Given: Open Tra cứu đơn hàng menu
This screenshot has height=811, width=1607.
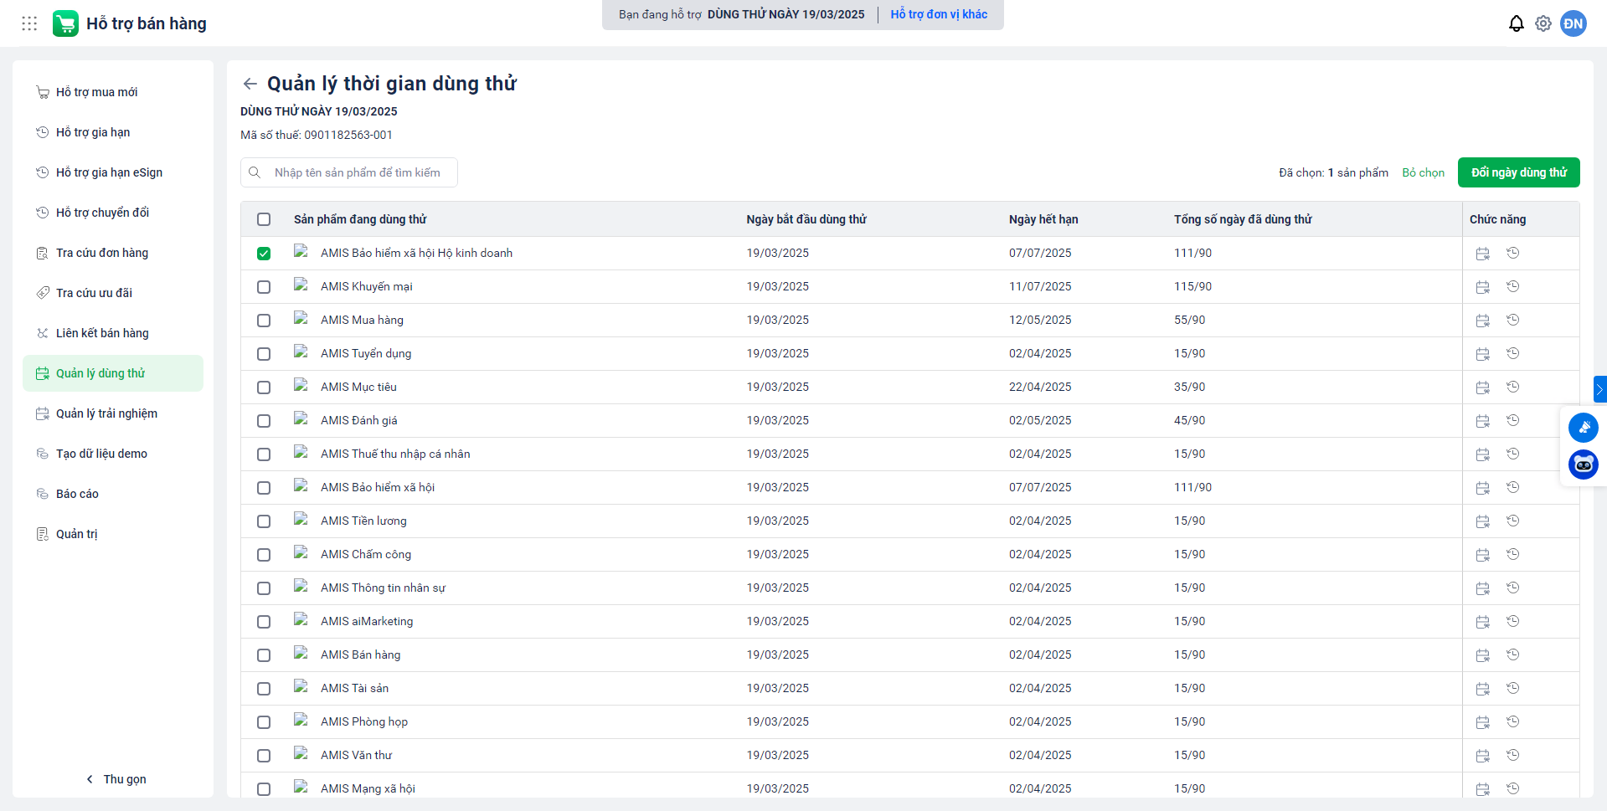Looking at the screenshot, I should (x=113, y=253).
